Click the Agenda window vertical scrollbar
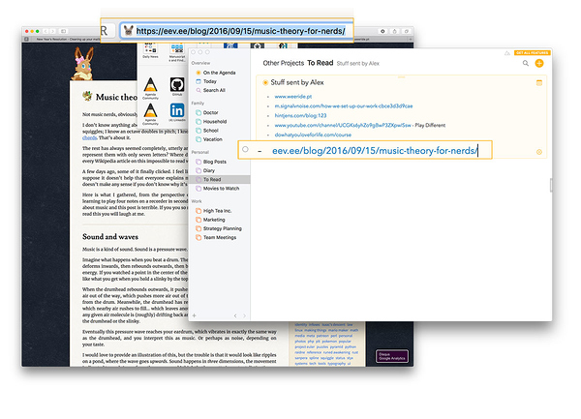Viewport: 581px width, 419px height. click(551, 185)
